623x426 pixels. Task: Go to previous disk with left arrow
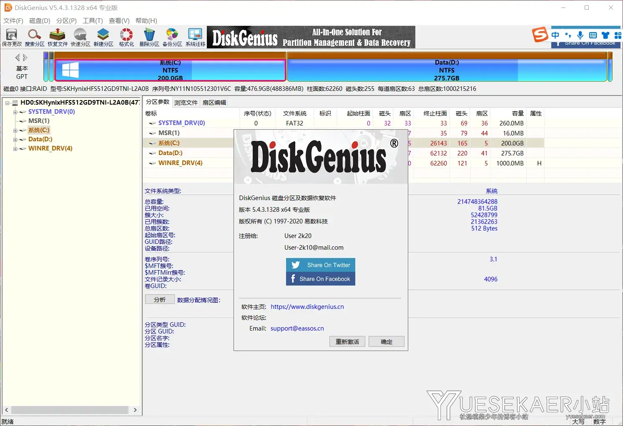click(x=18, y=58)
